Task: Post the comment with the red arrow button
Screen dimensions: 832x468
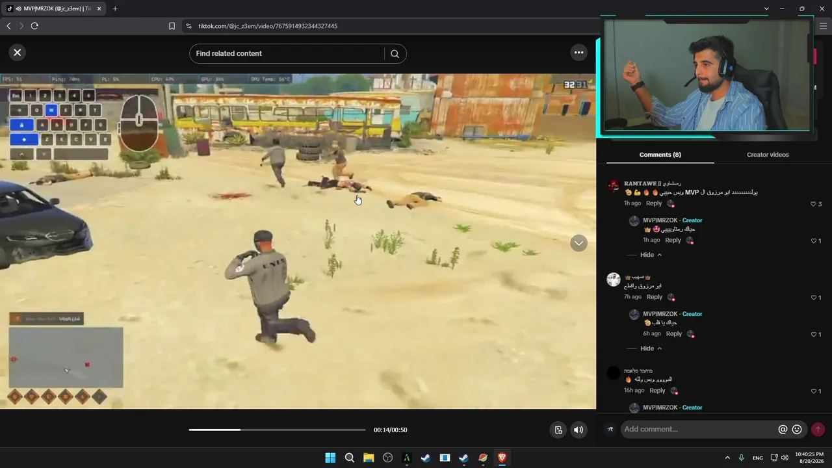Action: click(818, 430)
